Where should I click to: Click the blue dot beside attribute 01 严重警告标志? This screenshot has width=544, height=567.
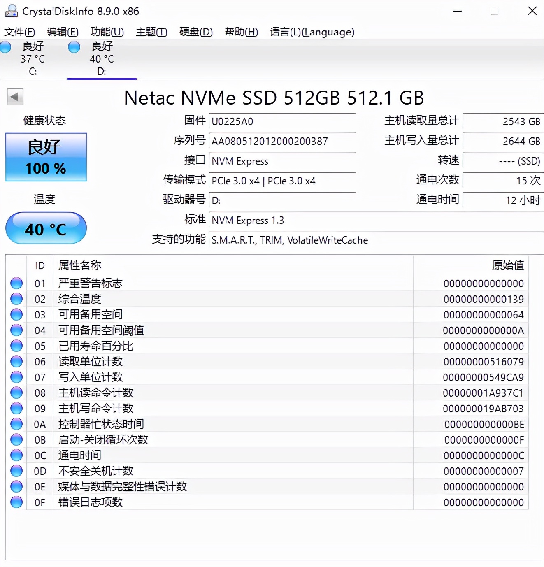pyautogui.click(x=16, y=283)
